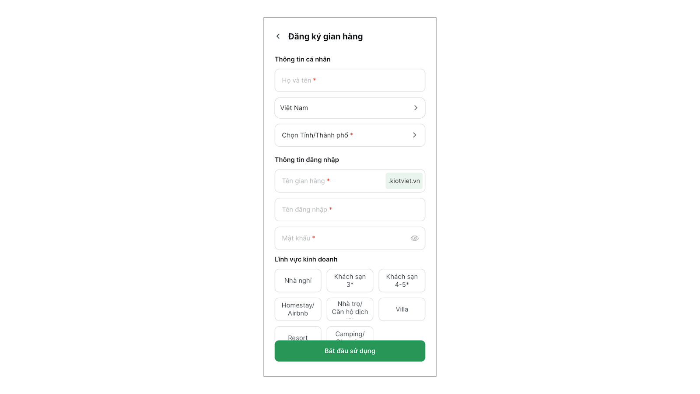Select Nhà trọ/Căn hộ dịch vụ
The width and height of the screenshot is (700, 394).
coord(350,309)
